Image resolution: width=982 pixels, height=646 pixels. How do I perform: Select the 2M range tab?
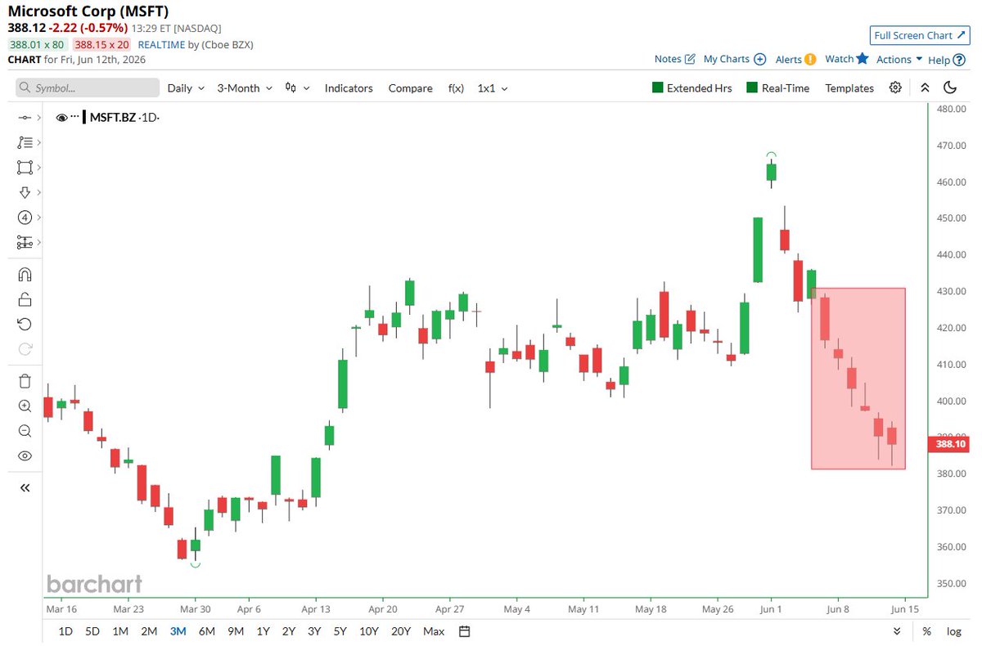149,631
